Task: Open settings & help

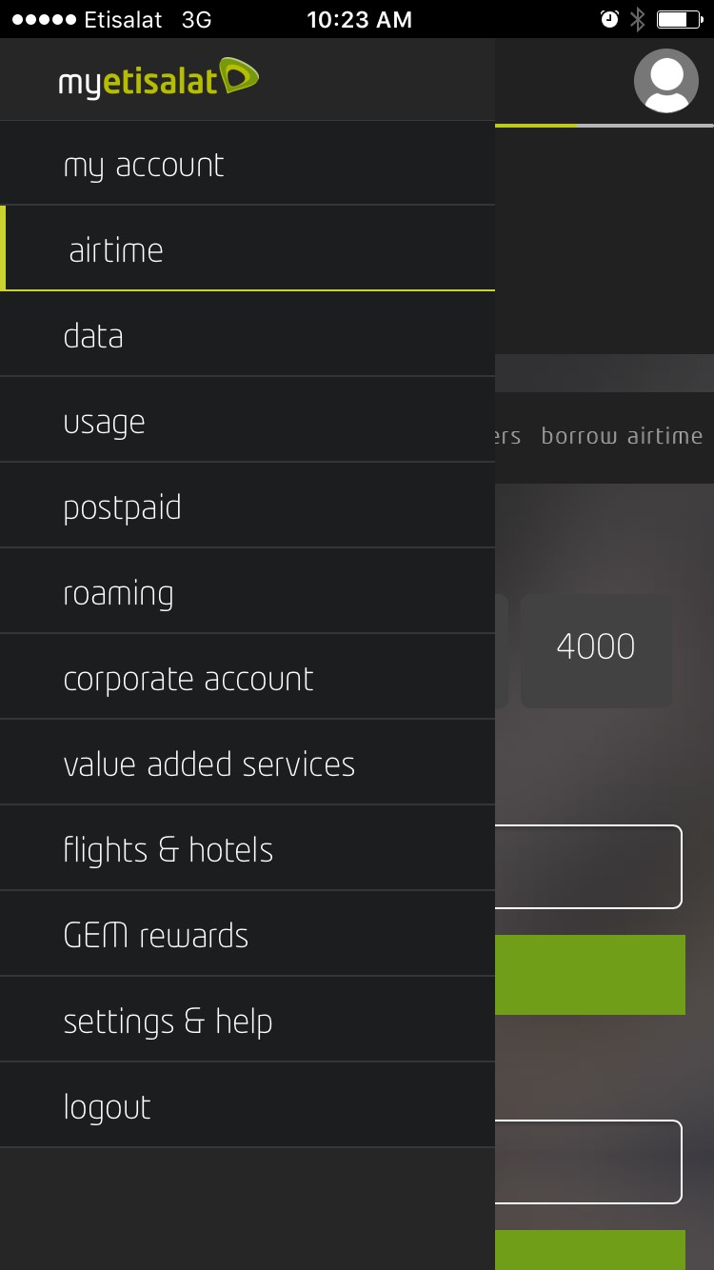Action: coord(248,1021)
